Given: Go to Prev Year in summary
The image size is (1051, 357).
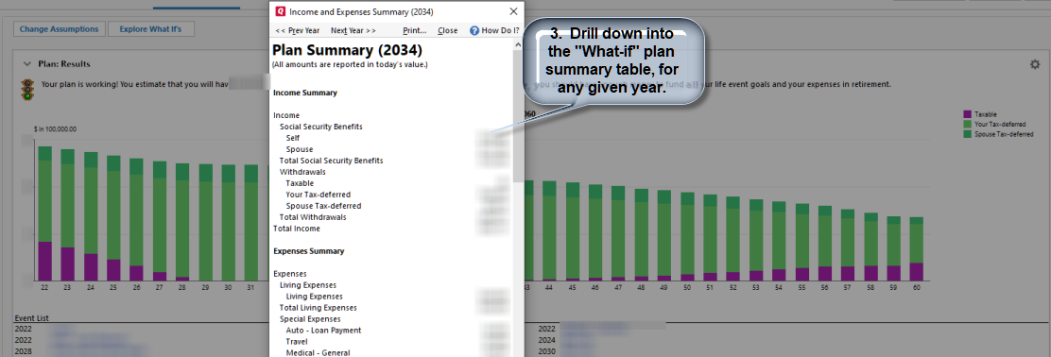Looking at the screenshot, I should (297, 31).
